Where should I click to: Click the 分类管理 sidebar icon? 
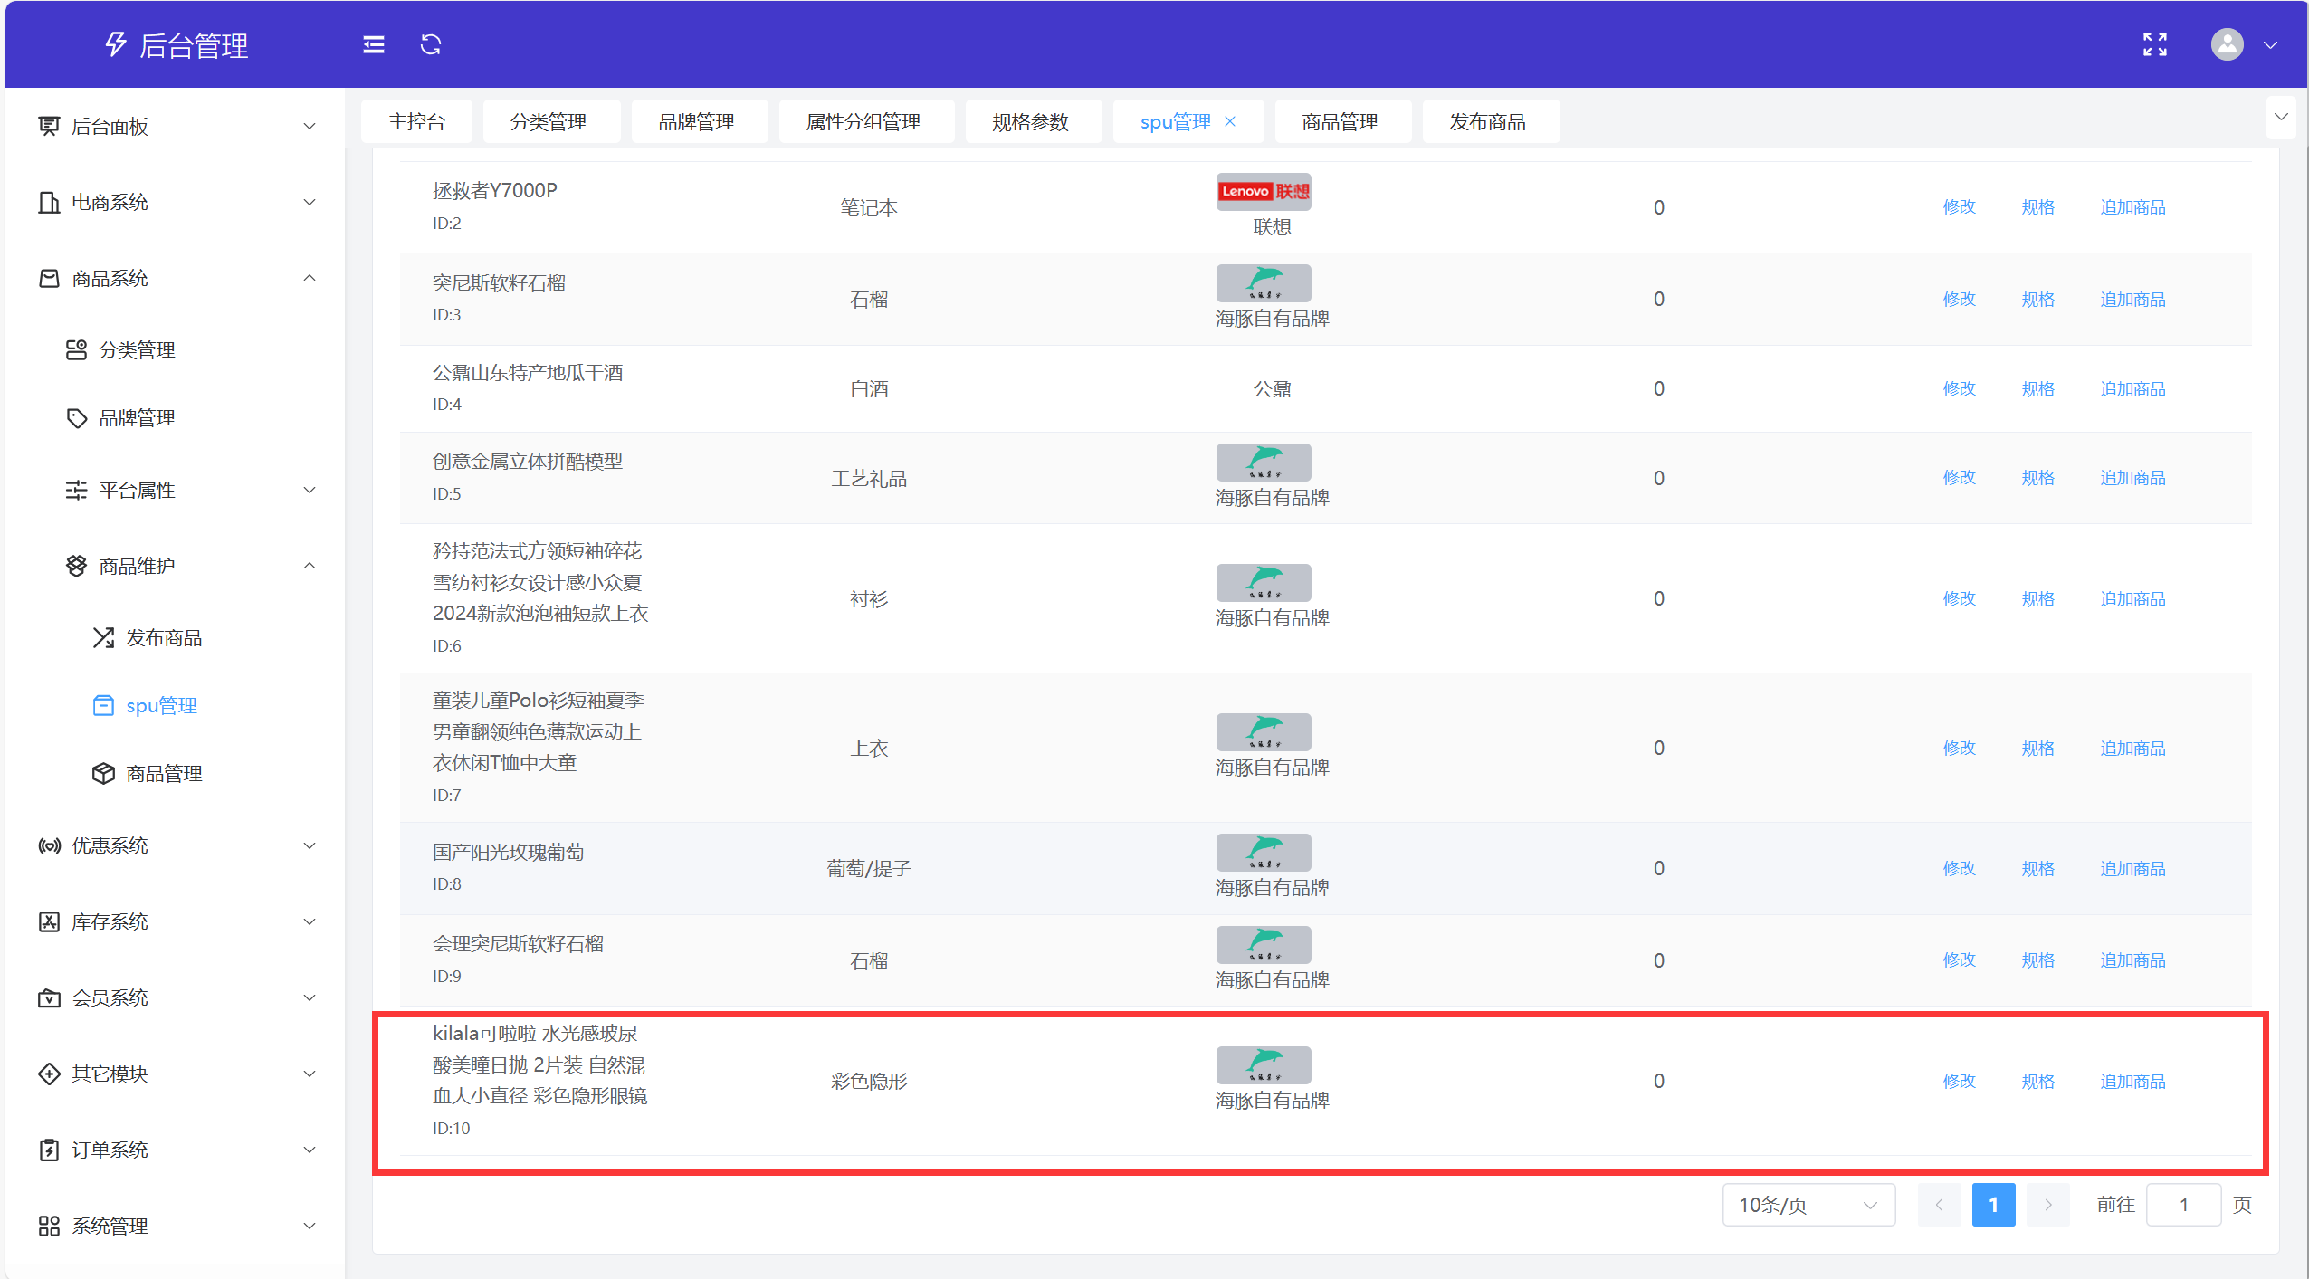76,349
